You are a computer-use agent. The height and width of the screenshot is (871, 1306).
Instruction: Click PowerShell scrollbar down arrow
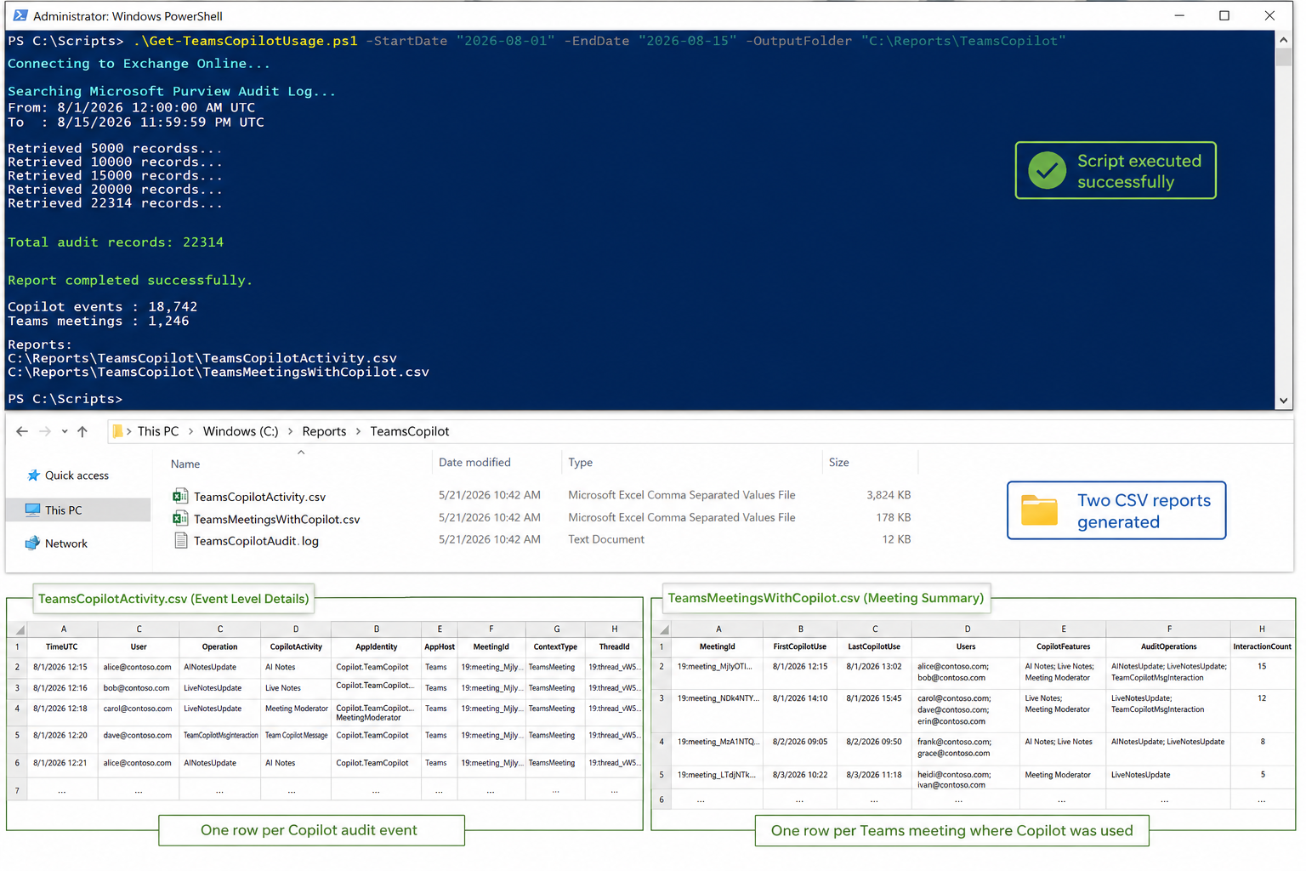[x=1284, y=401]
